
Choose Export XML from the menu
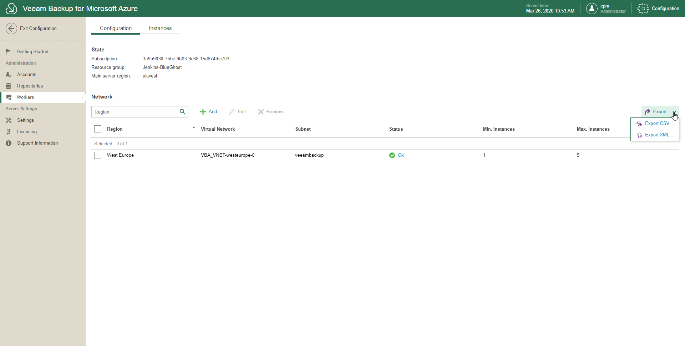tap(655, 135)
